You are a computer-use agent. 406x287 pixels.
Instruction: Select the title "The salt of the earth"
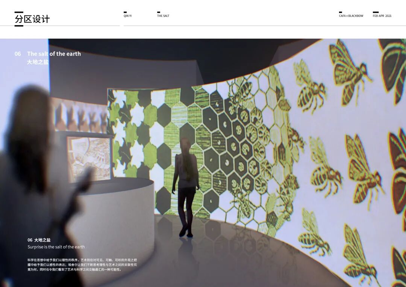click(54, 54)
